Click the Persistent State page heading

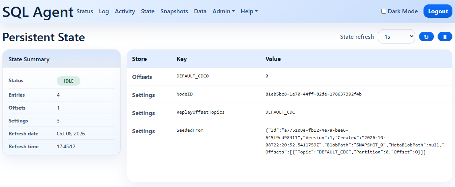coord(44,37)
